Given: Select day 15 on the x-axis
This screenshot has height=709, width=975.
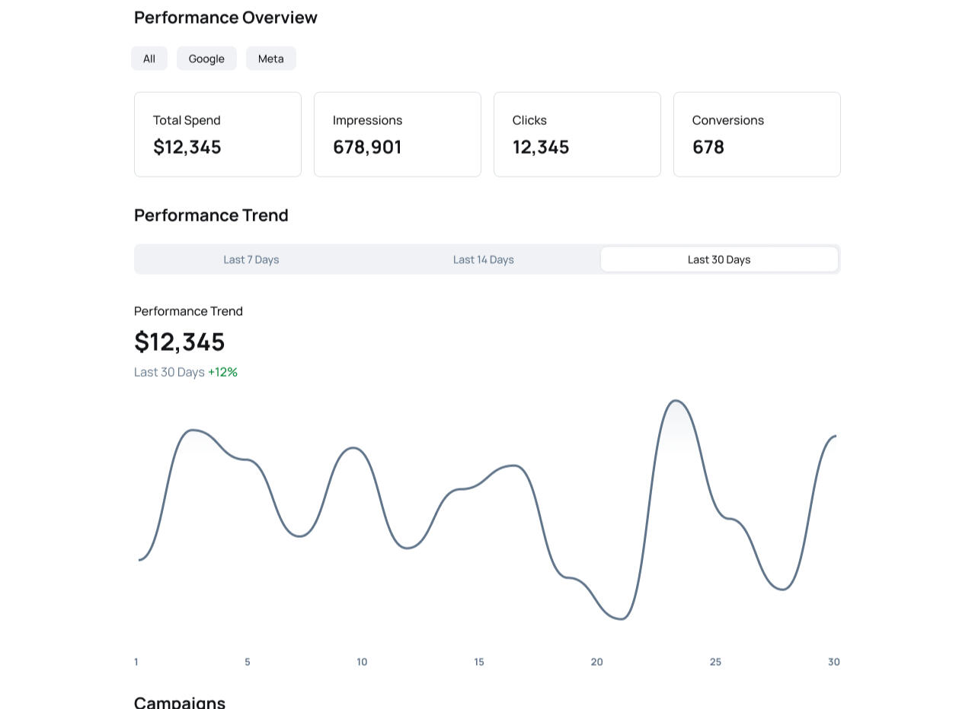Looking at the screenshot, I should point(479,662).
